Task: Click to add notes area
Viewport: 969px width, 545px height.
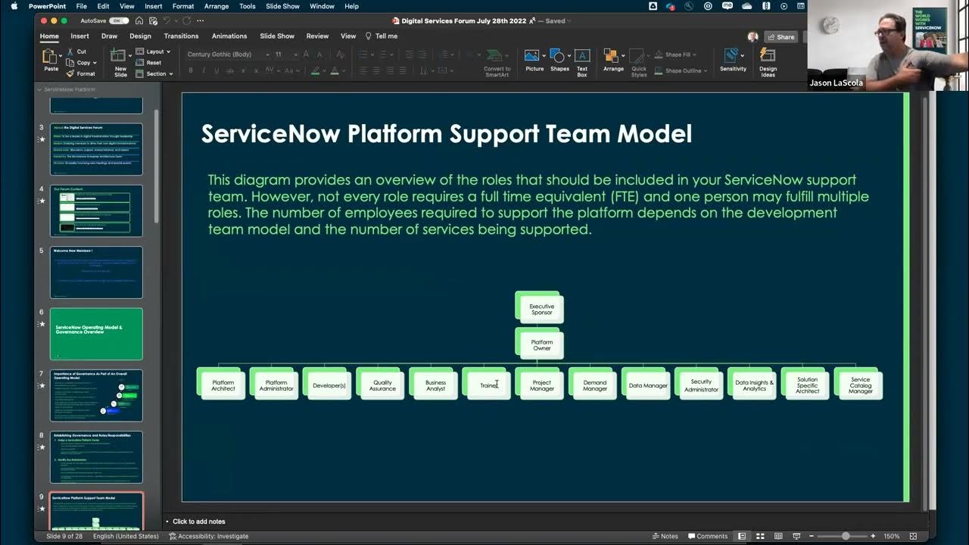Action: 198,522
